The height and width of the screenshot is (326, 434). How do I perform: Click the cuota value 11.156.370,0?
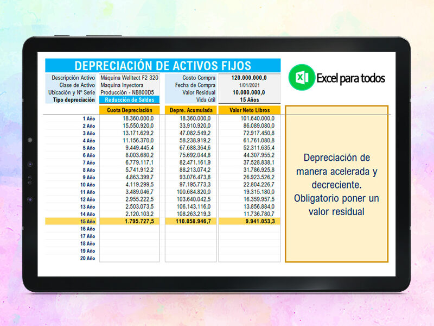point(138,141)
